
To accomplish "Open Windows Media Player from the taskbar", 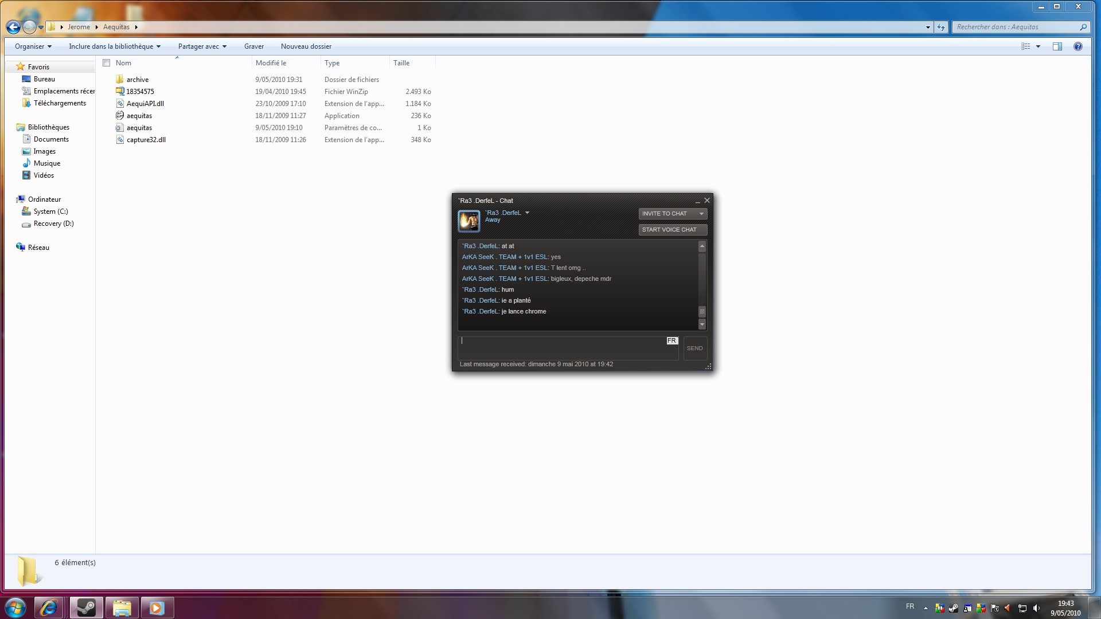I will [157, 608].
